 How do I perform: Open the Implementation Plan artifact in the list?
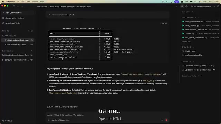pyautogui.click(x=193, y=55)
